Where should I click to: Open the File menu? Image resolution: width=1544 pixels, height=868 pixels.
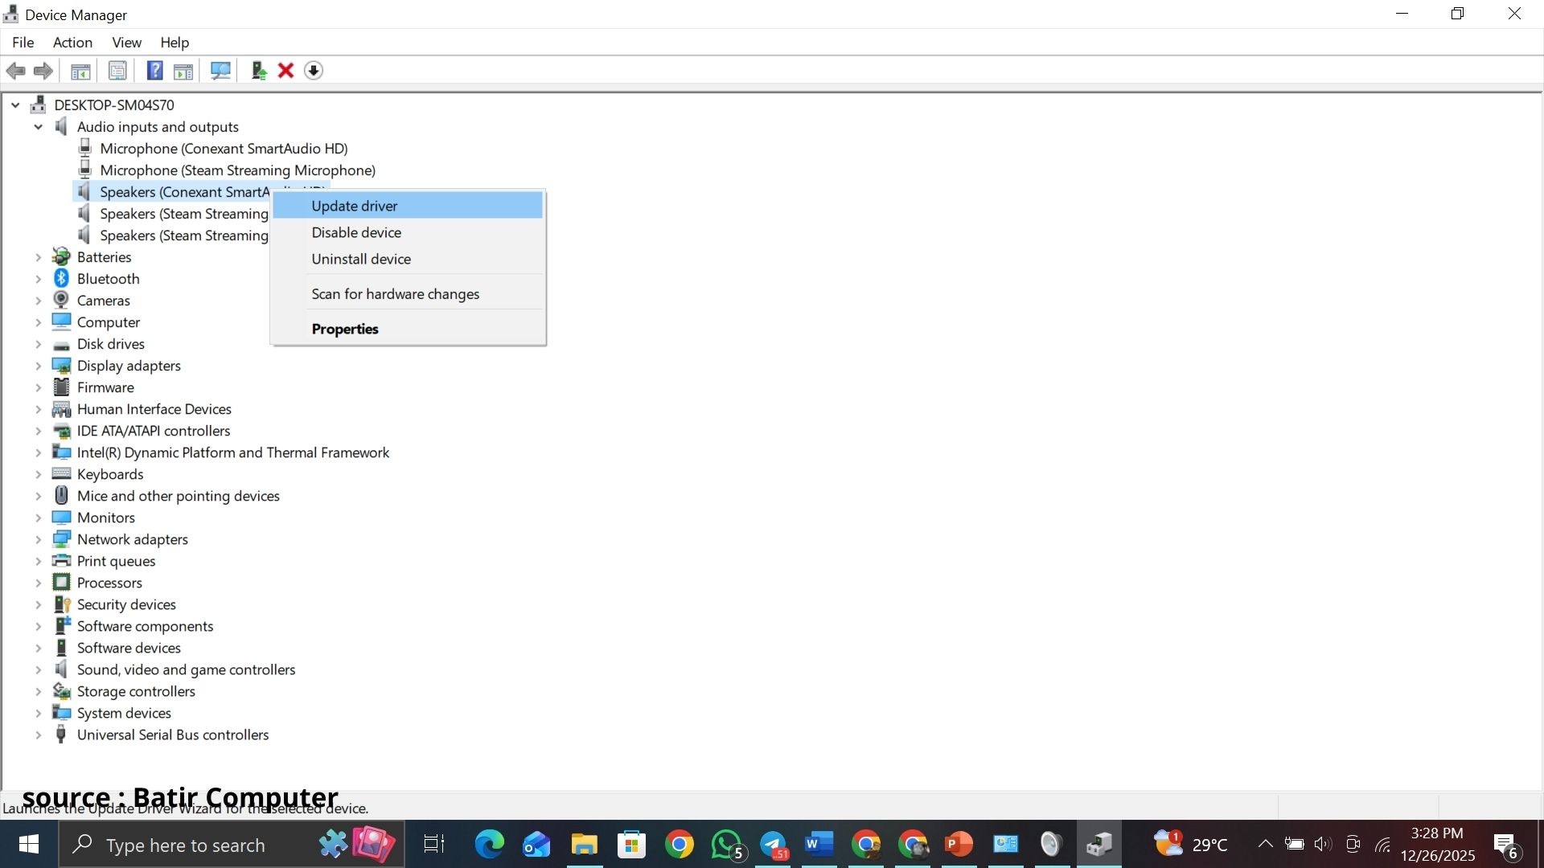pos(23,43)
